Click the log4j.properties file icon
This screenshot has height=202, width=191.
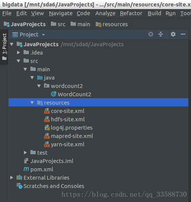click(47, 128)
